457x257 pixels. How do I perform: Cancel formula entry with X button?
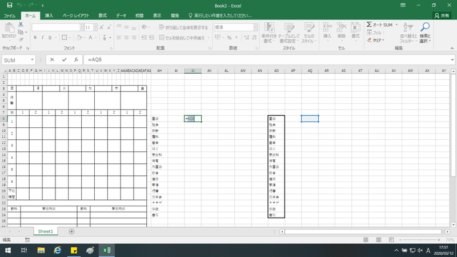(52, 60)
